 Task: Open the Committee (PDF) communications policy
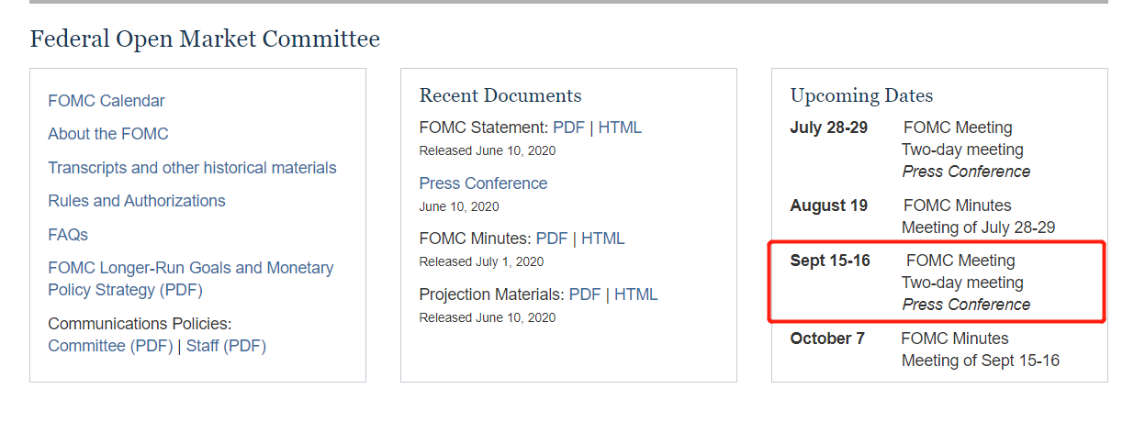point(110,346)
